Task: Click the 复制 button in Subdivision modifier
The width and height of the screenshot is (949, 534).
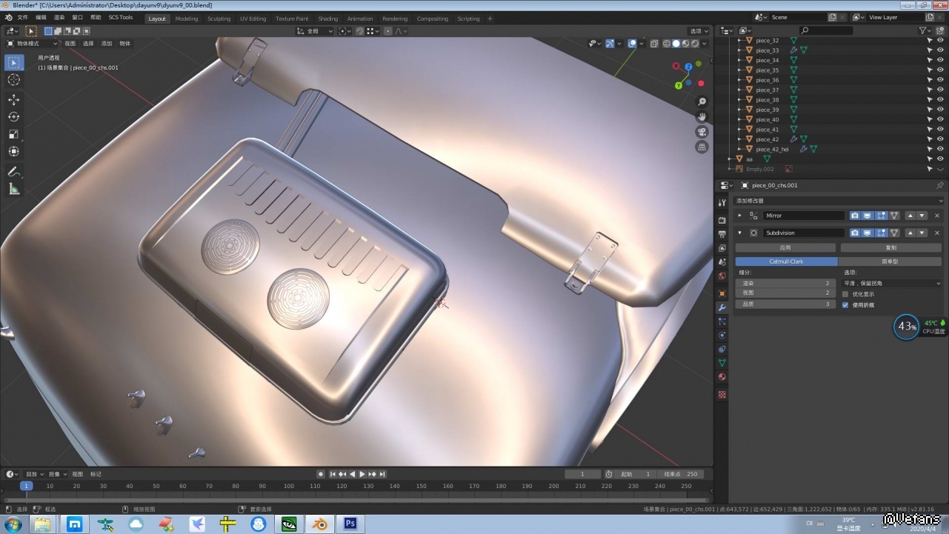Action: [x=890, y=248]
